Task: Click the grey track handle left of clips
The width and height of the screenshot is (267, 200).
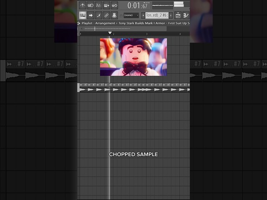Action: click(78, 87)
